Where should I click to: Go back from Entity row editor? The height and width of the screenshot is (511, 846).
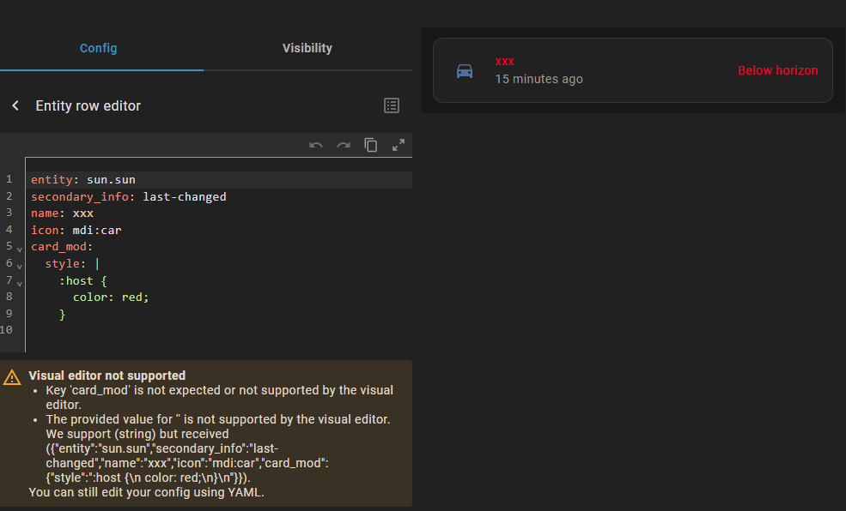pyautogui.click(x=15, y=105)
